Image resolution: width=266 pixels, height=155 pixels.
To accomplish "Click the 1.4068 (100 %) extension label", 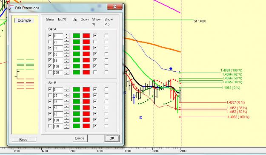I will [x=232, y=70].
